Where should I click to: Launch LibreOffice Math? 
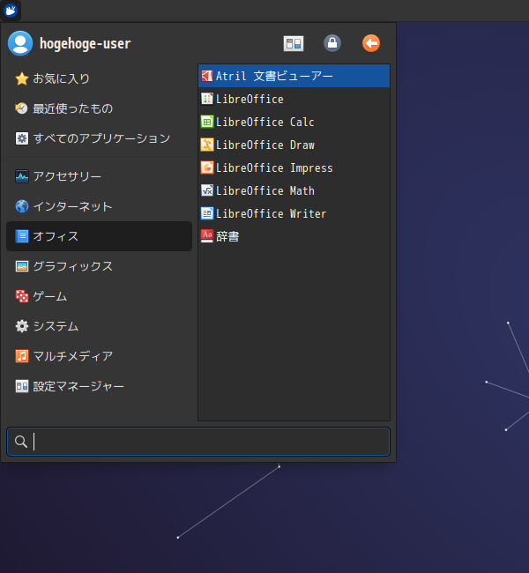tap(294, 190)
